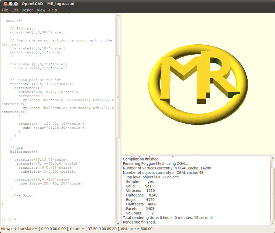Open the View menu
The image size is (275, 233).
41,10
